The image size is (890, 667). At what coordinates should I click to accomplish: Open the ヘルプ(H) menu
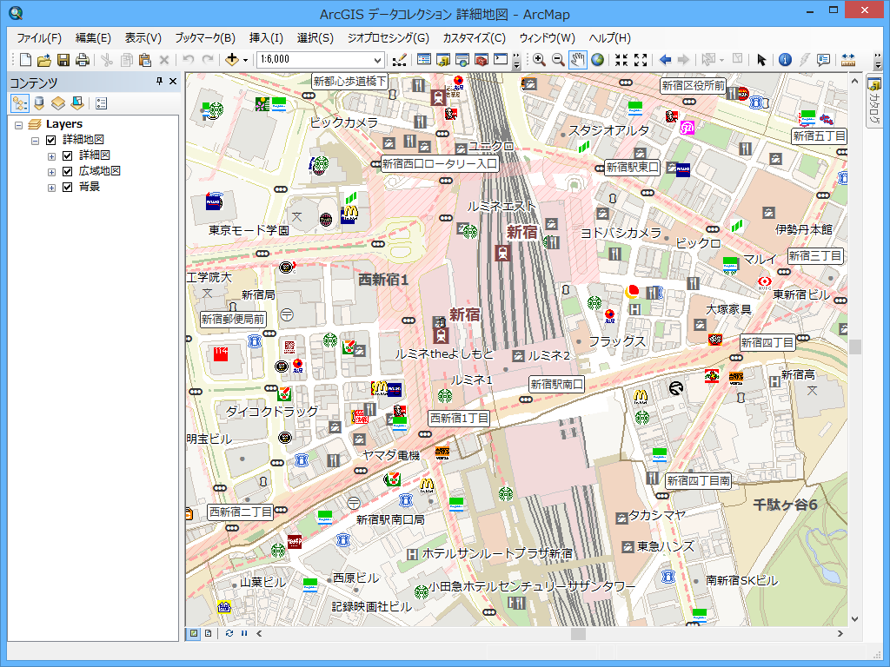click(x=609, y=38)
